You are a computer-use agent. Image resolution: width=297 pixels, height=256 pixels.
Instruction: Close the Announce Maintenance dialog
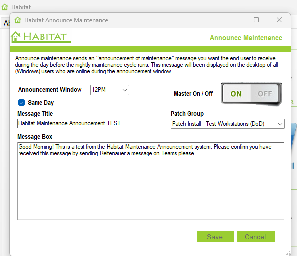pyautogui.click(x=279, y=20)
